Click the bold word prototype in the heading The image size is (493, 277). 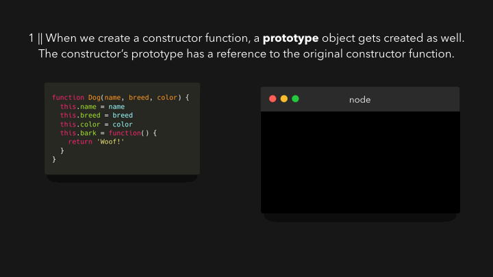click(290, 38)
